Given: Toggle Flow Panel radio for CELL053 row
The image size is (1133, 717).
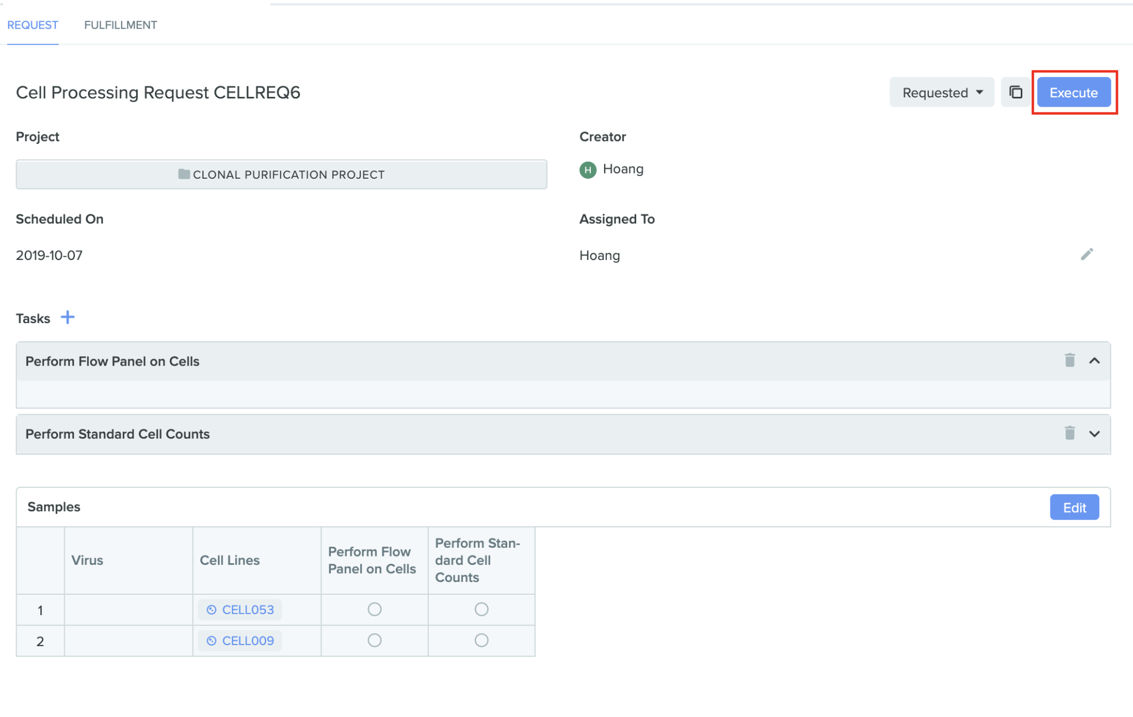Looking at the screenshot, I should point(375,609).
